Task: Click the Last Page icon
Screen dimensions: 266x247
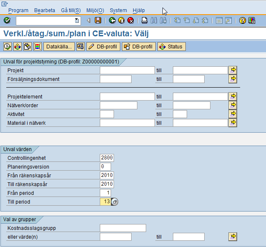Action: (x=205, y=20)
